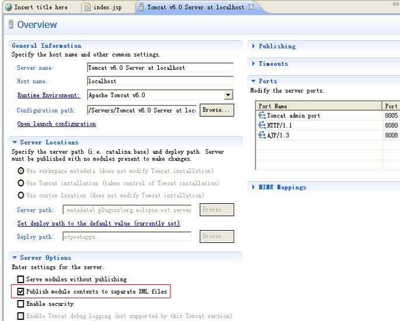This screenshot has width=400, height=321.
Task: Click the file icon on the index.jsp tab
Action: pos(88,7)
